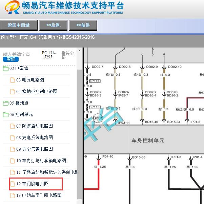Click pin label IP01-4
Screen dimensions: 204x204
pos(198,157)
